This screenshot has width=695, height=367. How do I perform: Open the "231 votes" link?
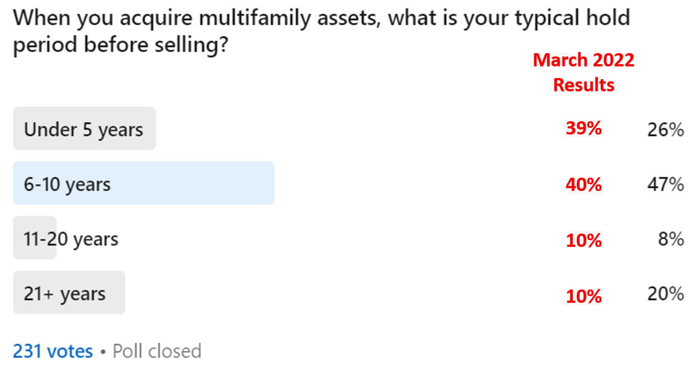pos(53,351)
